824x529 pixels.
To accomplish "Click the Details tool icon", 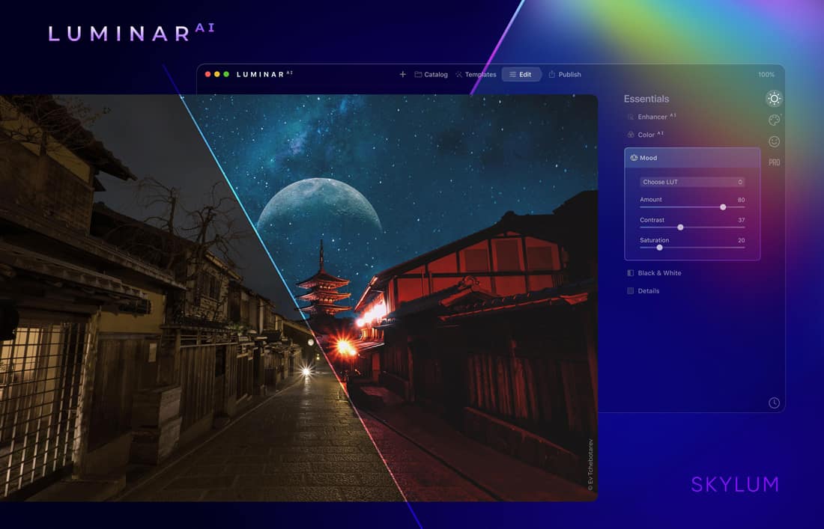I will coord(631,291).
